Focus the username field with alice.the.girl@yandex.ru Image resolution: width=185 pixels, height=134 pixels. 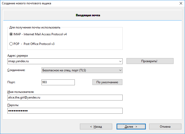65,98
